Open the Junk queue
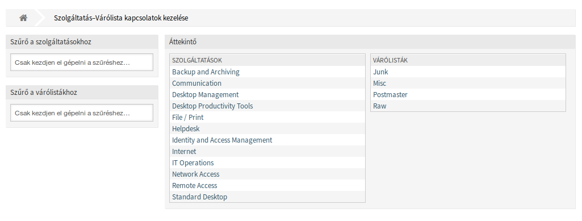 pos(380,72)
